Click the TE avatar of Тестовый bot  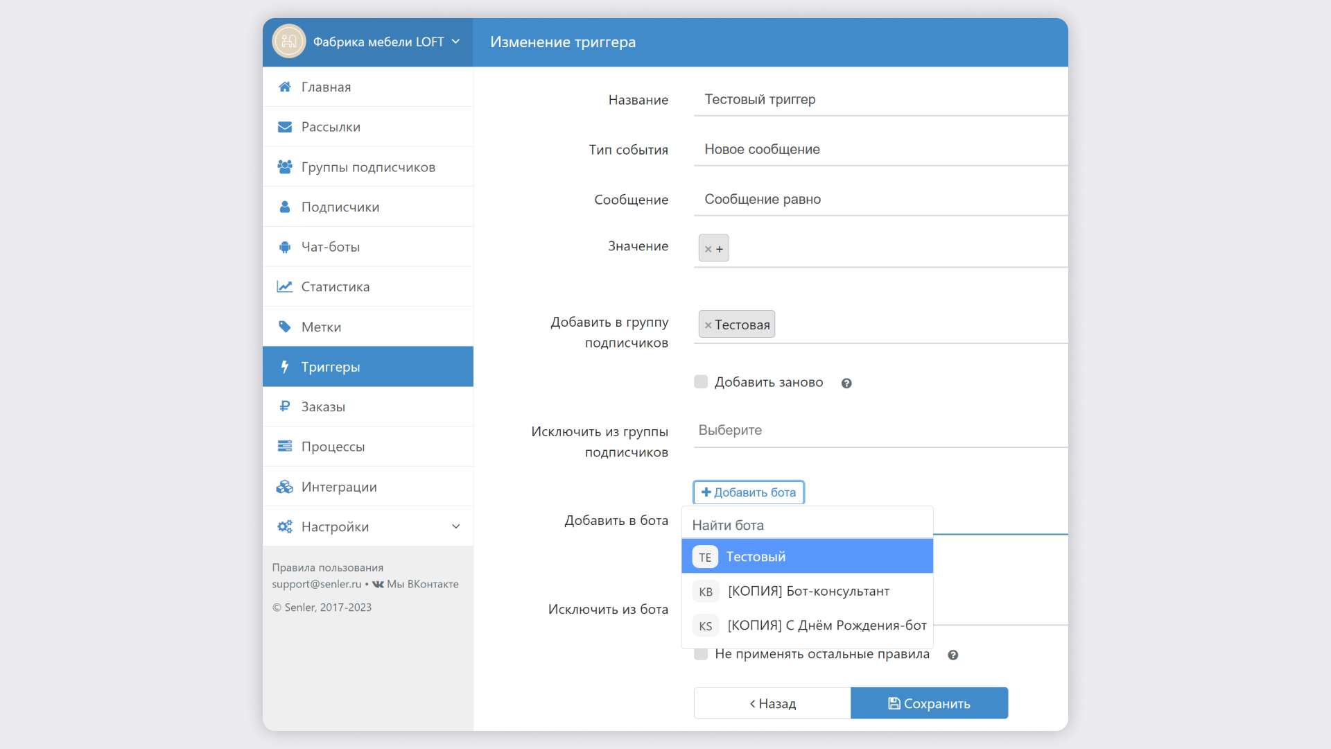(705, 557)
